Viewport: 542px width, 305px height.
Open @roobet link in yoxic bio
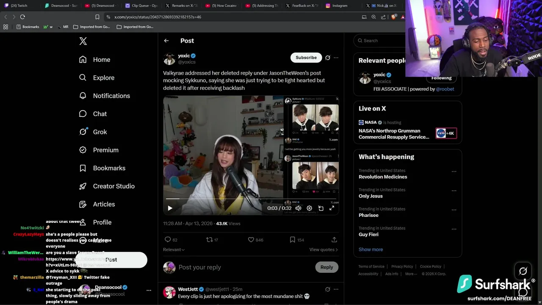(x=445, y=89)
